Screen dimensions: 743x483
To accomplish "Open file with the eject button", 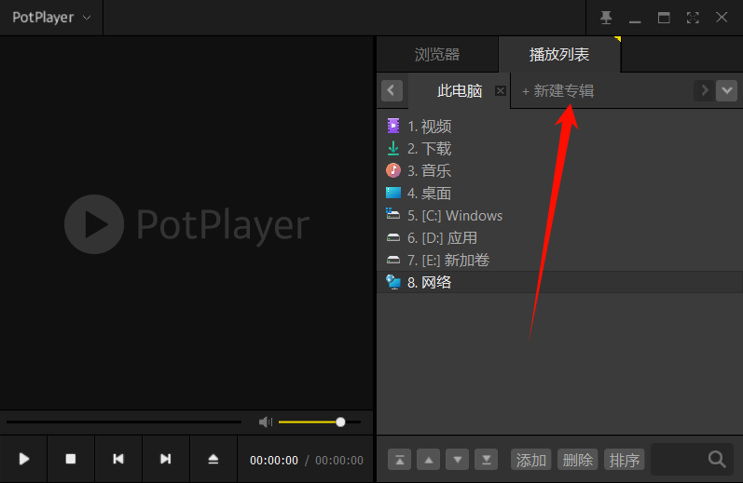I will [213, 459].
